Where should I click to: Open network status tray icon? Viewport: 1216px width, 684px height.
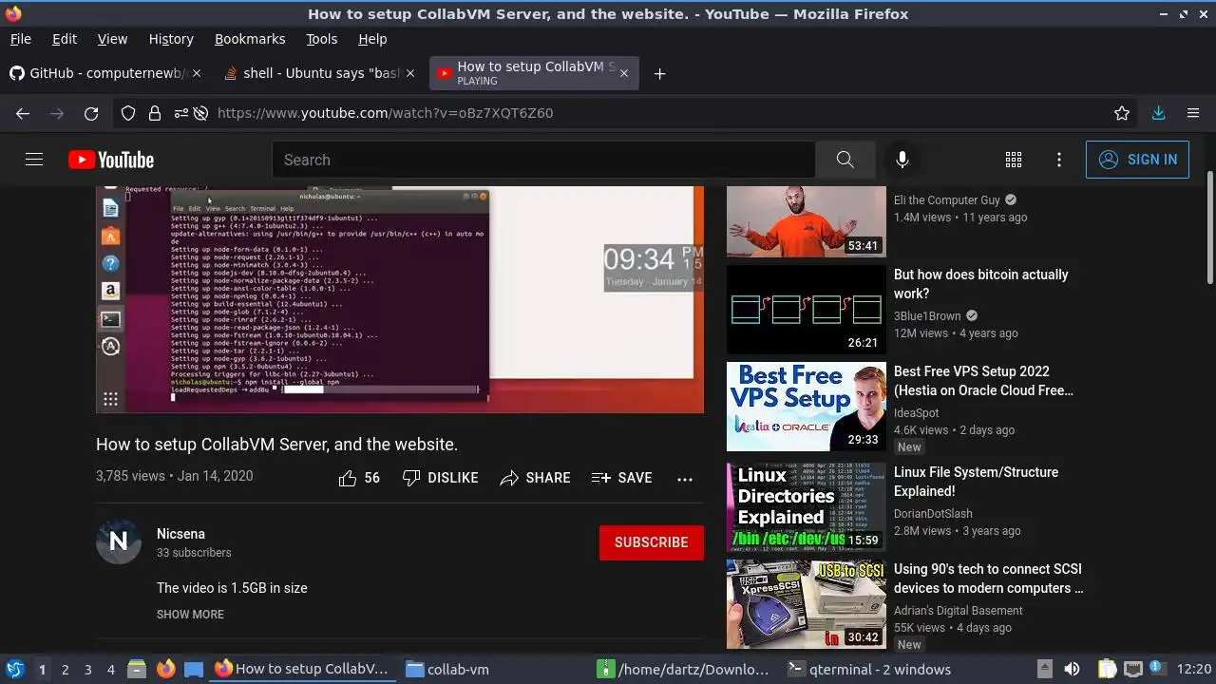coord(1132,669)
